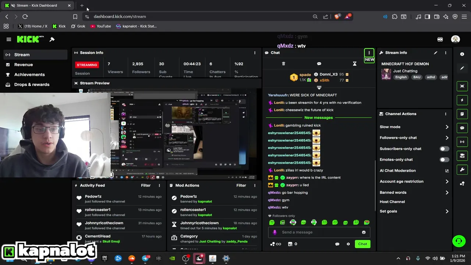Click the wrench icon in right sidebar

[x=462, y=170]
